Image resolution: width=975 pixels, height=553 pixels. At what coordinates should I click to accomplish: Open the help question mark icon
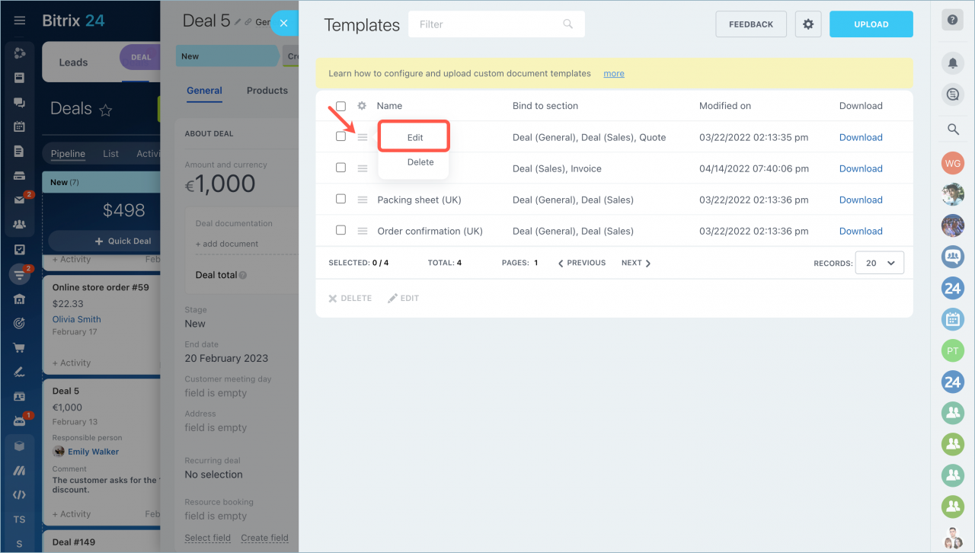tap(953, 20)
